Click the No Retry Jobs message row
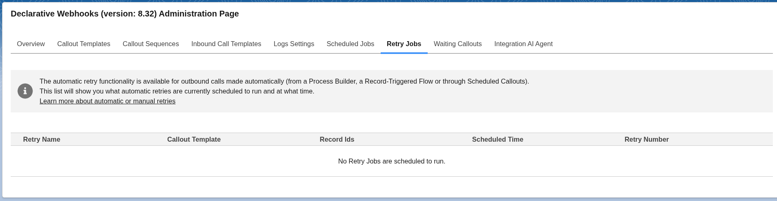This screenshot has width=777, height=201. click(392, 161)
